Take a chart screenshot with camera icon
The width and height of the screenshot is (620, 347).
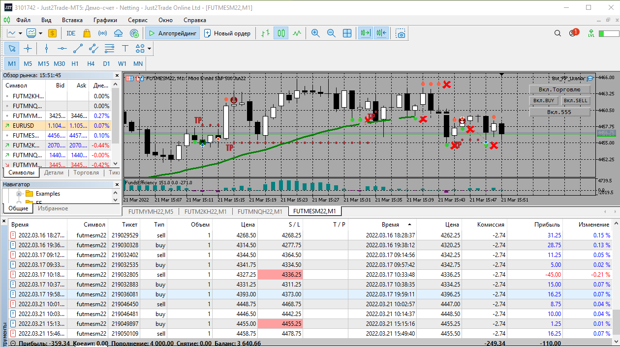(x=401, y=33)
